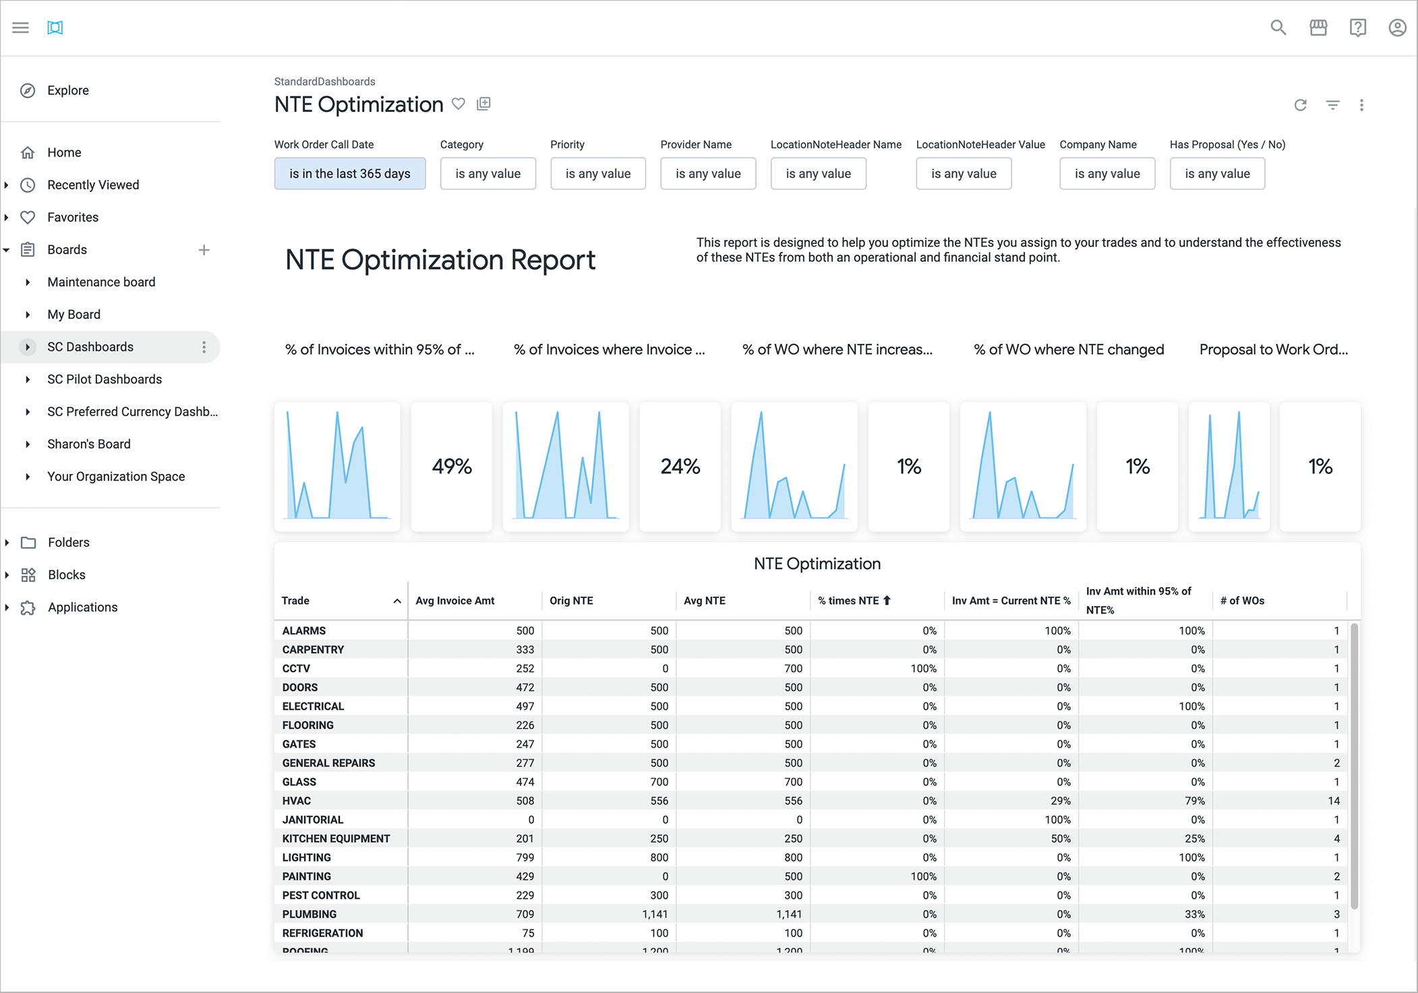Open the hamburger main menu
The image size is (1418, 993).
point(20,28)
